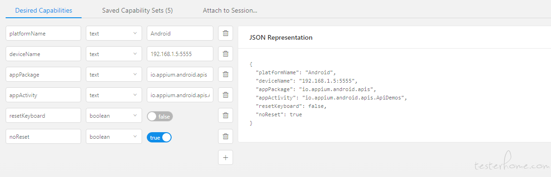
Task: Open the Attach to Session tab
Action: [230, 10]
